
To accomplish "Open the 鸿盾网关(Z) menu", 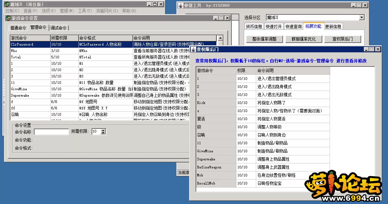I will 107,11.
